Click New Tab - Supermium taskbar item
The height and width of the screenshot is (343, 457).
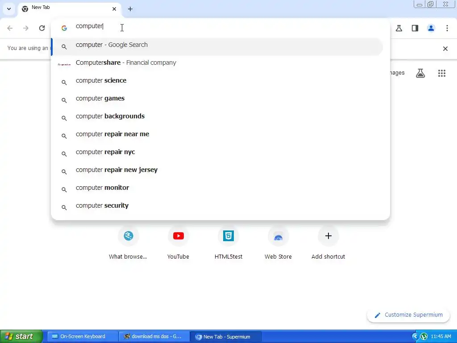tap(226, 337)
